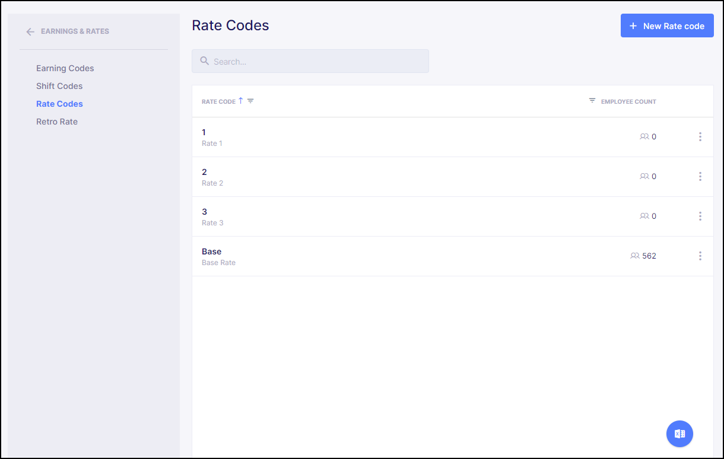The image size is (724, 459).
Task: Open the three-dot menu for Rate 1
Action: (700, 136)
